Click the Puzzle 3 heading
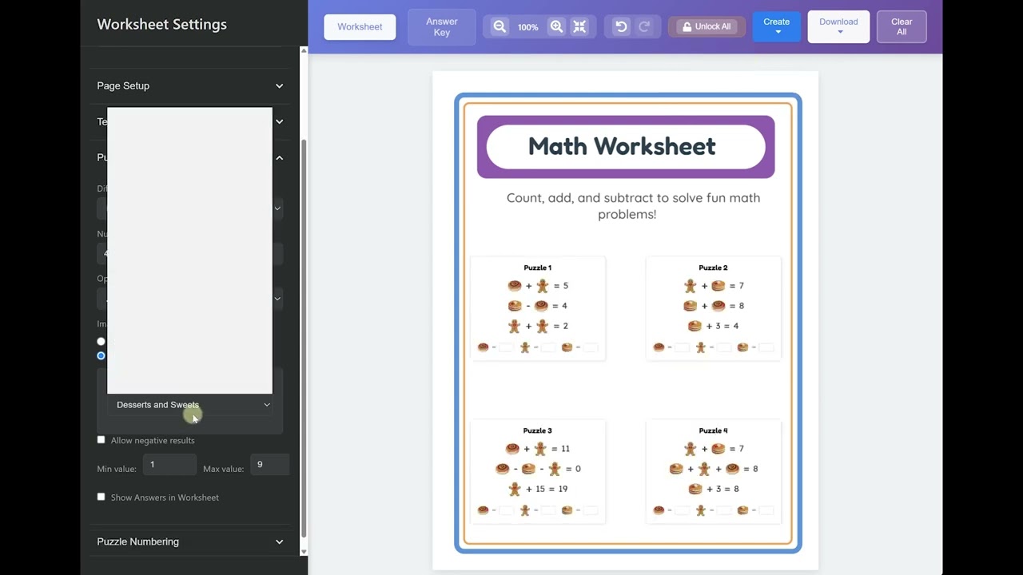The width and height of the screenshot is (1023, 575). click(538, 430)
